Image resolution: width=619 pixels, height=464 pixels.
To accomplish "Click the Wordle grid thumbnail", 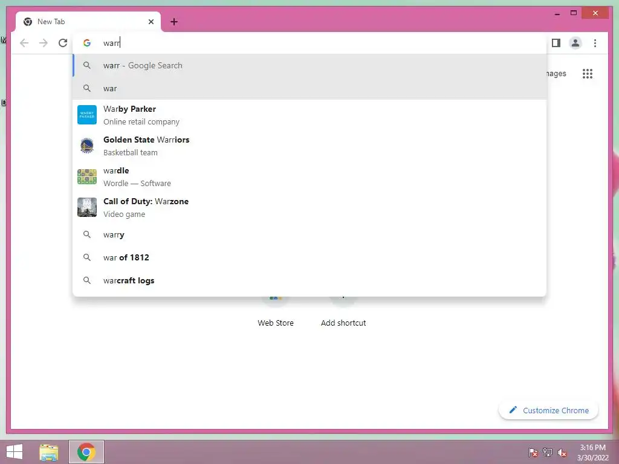I will pos(87,177).
